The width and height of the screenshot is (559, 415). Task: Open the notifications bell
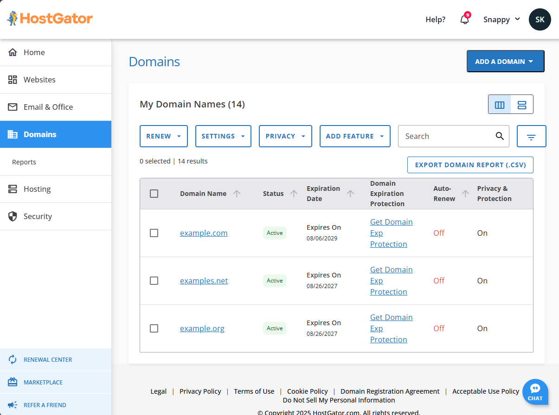coord(464,19)
